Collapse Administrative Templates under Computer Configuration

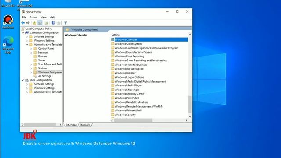tap(27, 45)
